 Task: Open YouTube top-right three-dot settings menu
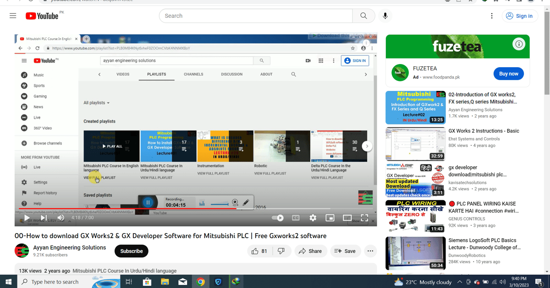[x=492, y=16]
